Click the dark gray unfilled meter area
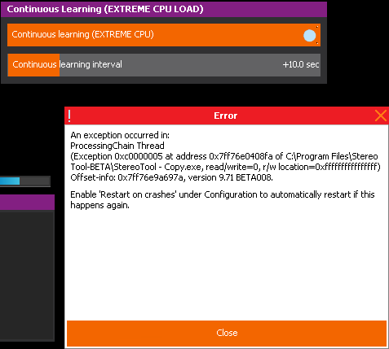The width and height of the screenshot is (389, 349). 35,181
